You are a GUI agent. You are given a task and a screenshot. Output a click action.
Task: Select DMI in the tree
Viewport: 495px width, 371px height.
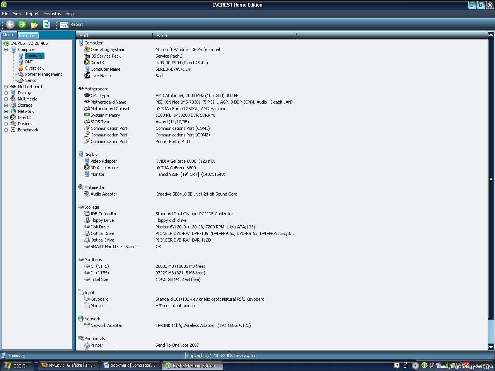(x=29, y=62)
